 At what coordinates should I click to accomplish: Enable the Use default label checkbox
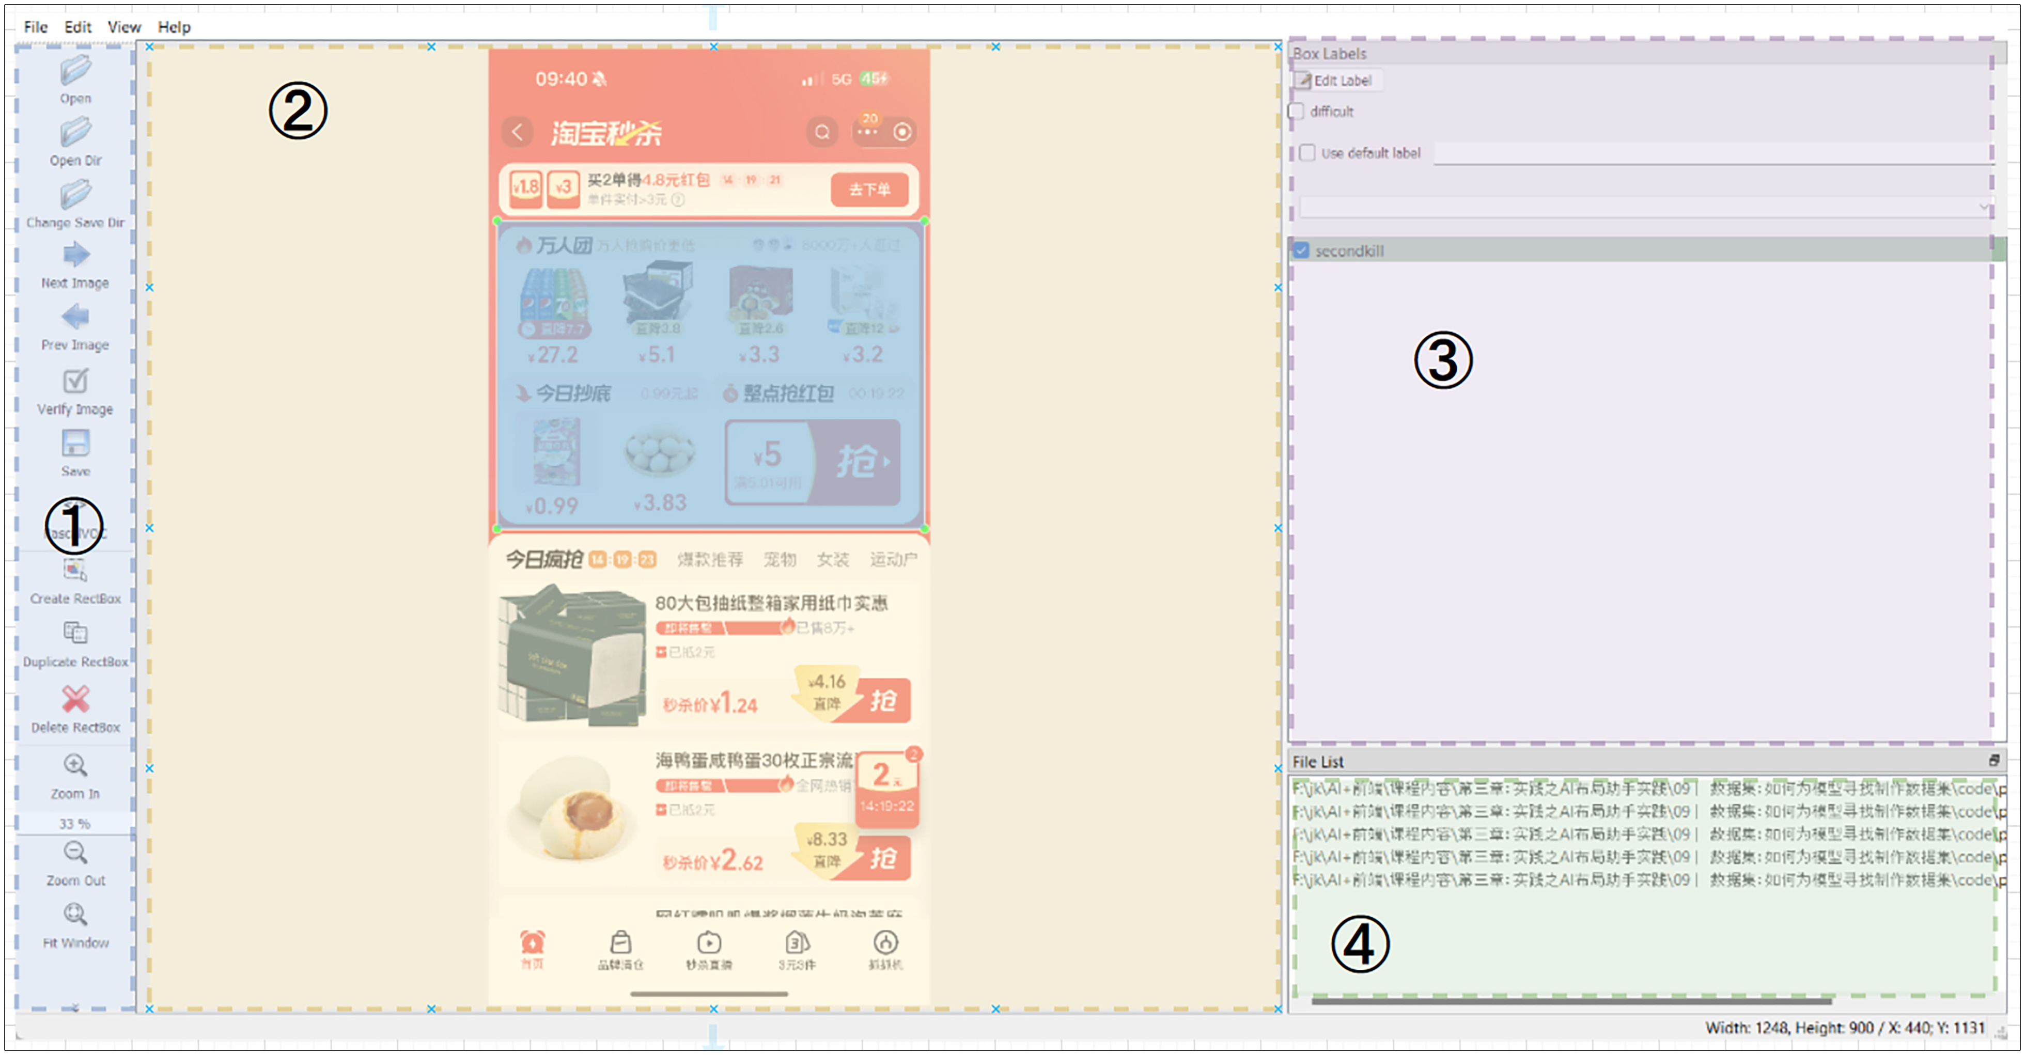pyautogui.click(x=1307, y=153)
